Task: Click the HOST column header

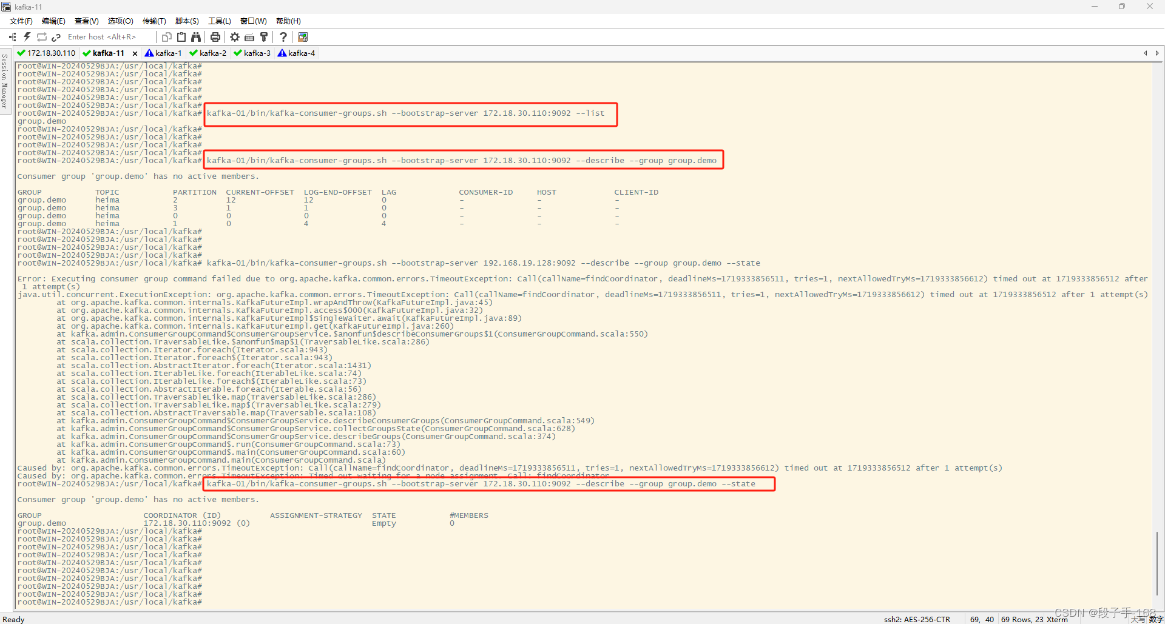Action: click(547, 192)
